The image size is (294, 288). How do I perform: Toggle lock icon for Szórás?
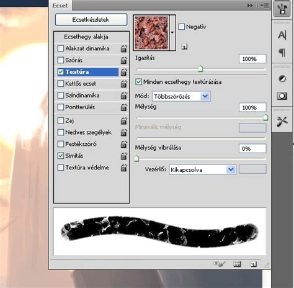123,60
